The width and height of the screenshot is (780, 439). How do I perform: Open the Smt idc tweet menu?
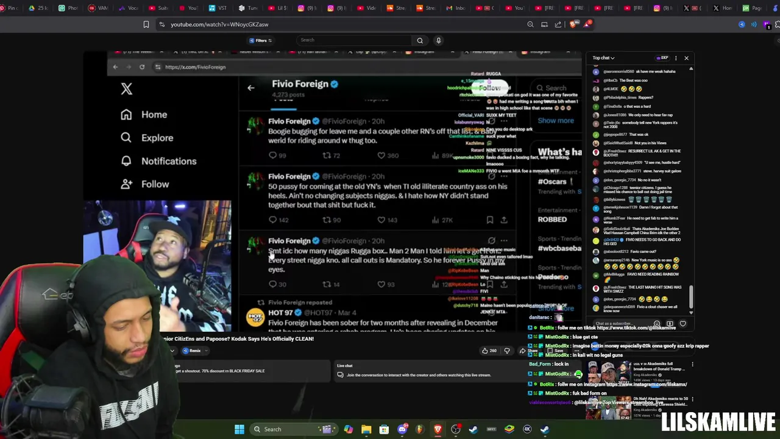pyautogui.click(x=504, y=241)
